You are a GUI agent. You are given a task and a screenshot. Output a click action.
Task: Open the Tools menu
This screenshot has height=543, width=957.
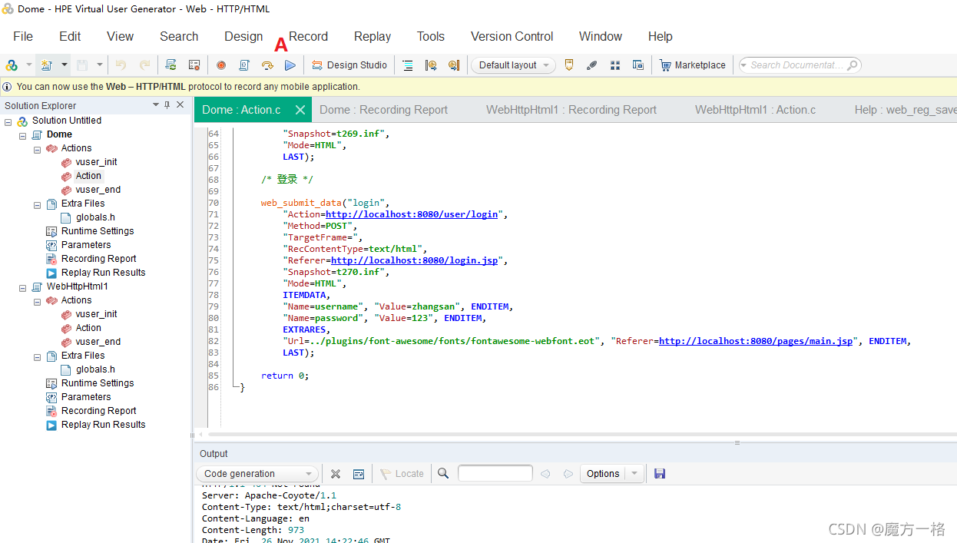431,36
